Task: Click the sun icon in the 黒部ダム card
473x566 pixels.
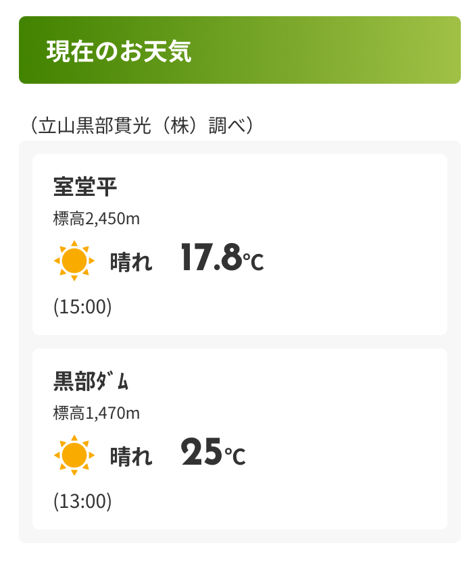Action: click(x=74, y=455)
